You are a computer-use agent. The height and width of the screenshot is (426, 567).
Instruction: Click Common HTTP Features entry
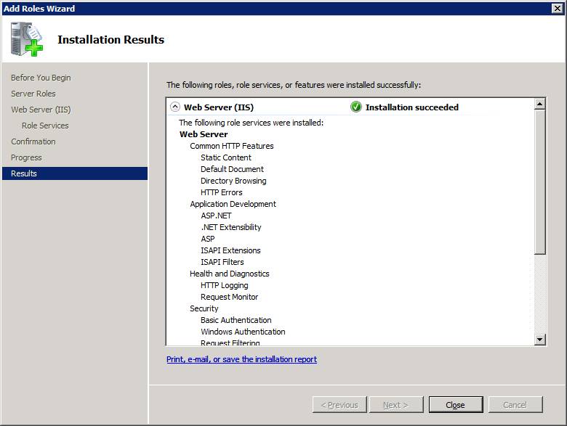(232, 146)
